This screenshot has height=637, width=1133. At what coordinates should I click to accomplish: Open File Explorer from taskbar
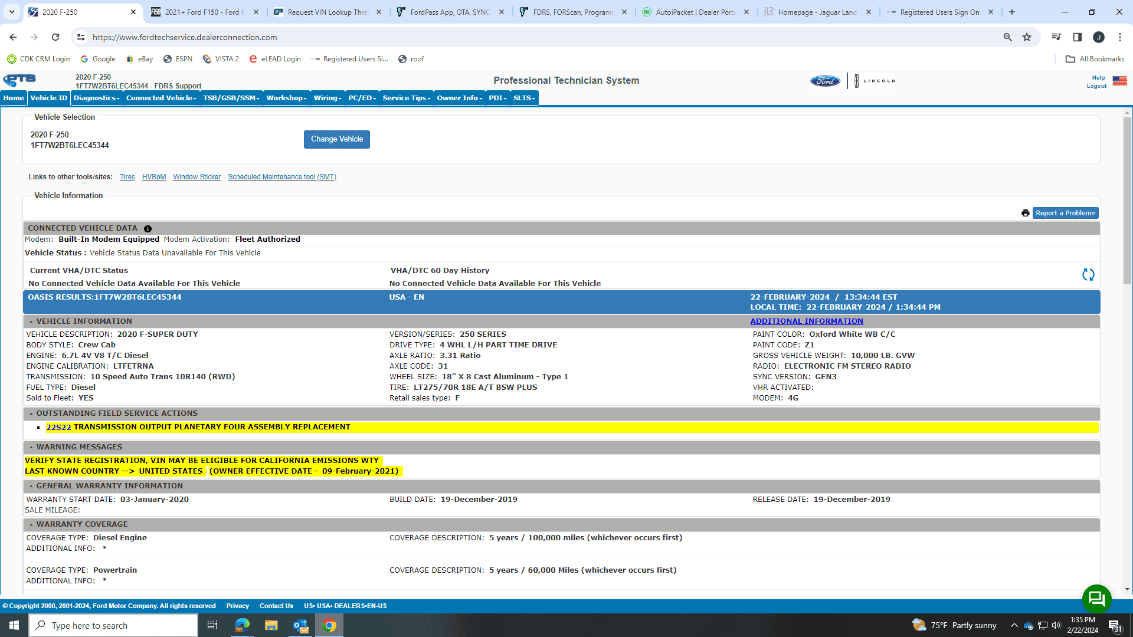tap(271, 625)
